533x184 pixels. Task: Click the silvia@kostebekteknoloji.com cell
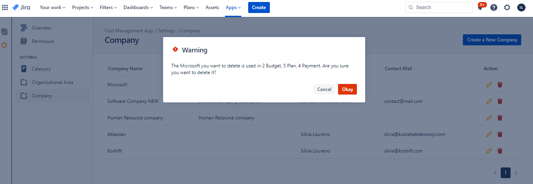[x=415, y=134]
